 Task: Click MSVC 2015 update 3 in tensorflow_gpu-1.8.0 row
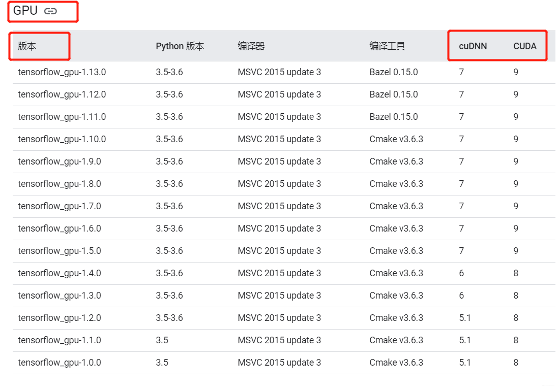click(x=280, y=184)
